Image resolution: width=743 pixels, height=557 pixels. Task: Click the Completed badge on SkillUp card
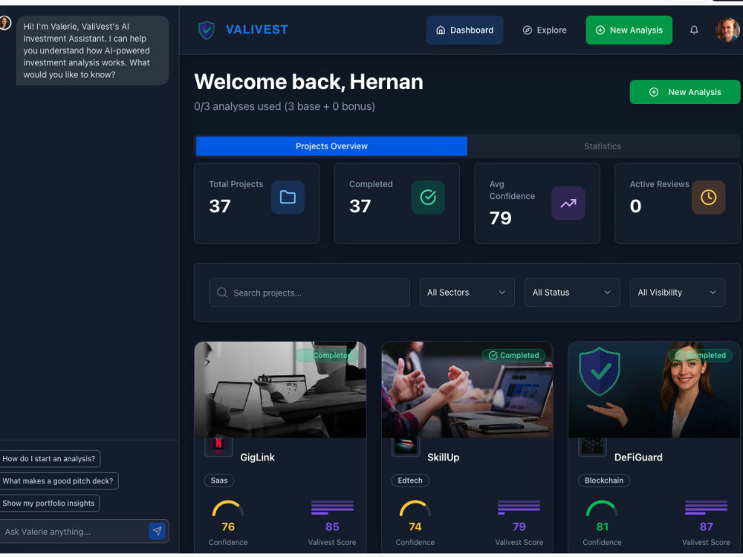513,355
